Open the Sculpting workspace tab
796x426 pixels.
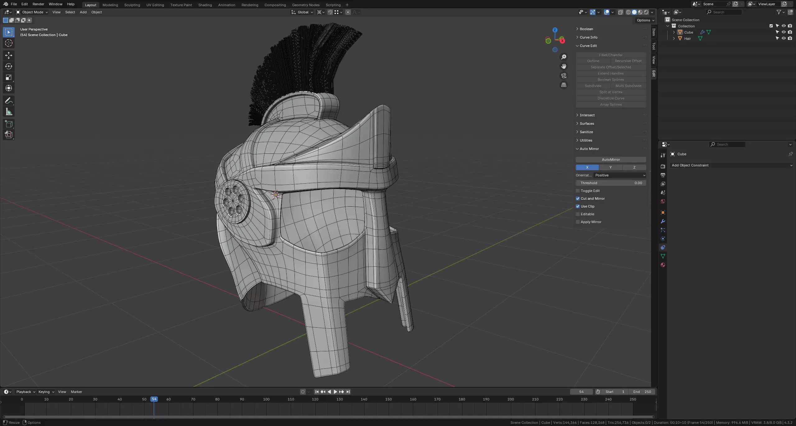click(132, 5)
